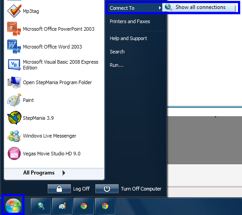Open Printers and Faxes
Screen dimensions: 242x215
(x=130, y=21)
